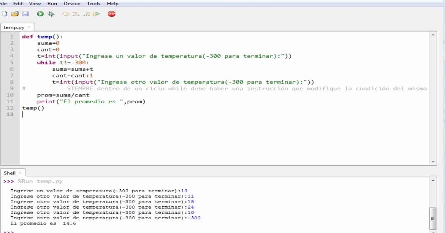Create a new file

[x=4, y=14]
